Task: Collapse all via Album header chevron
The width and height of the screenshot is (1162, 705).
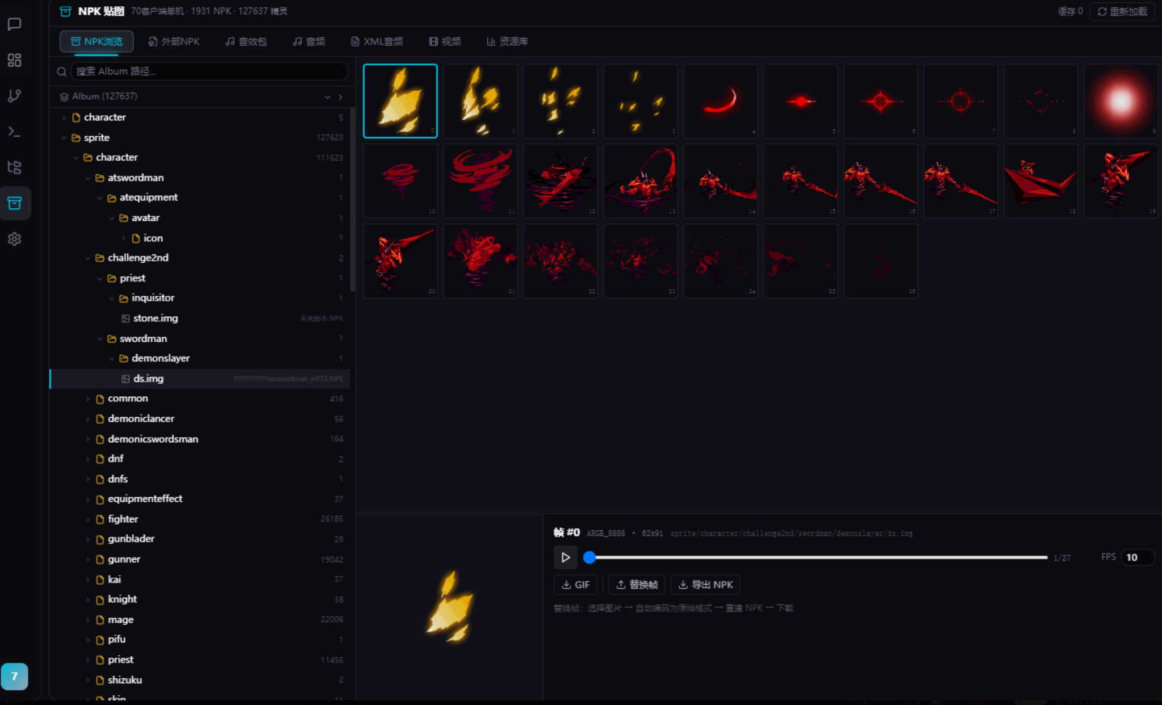Action: click(328, 97)
